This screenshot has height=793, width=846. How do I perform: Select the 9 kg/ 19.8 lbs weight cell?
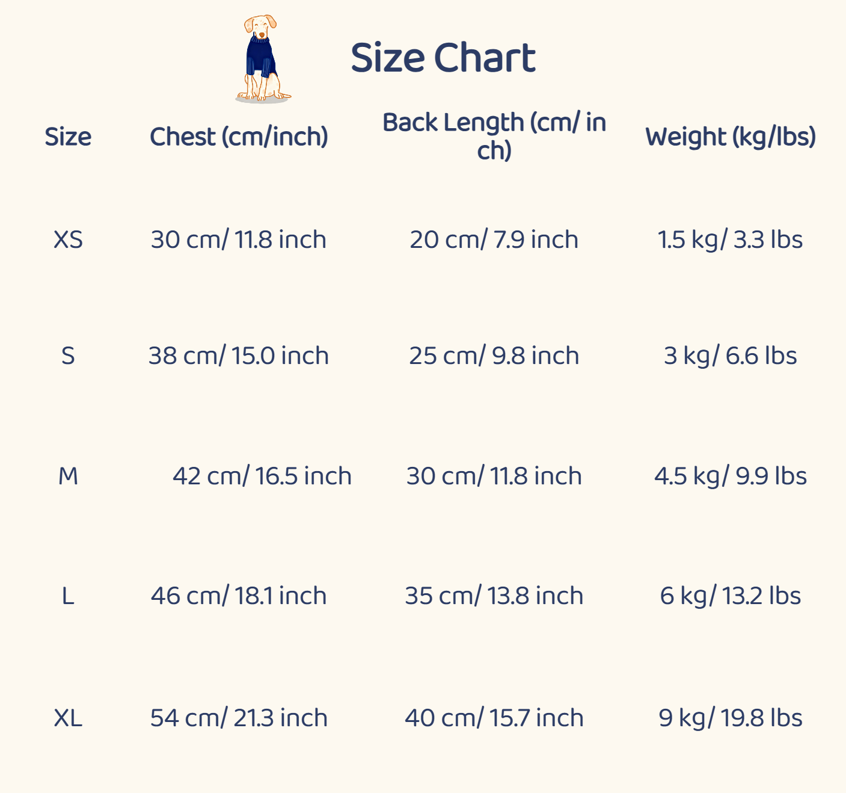click(730, 718)
